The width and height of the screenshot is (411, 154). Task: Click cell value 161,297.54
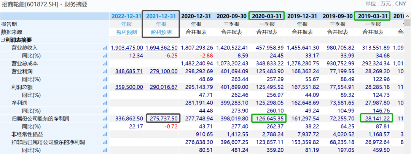305,119
